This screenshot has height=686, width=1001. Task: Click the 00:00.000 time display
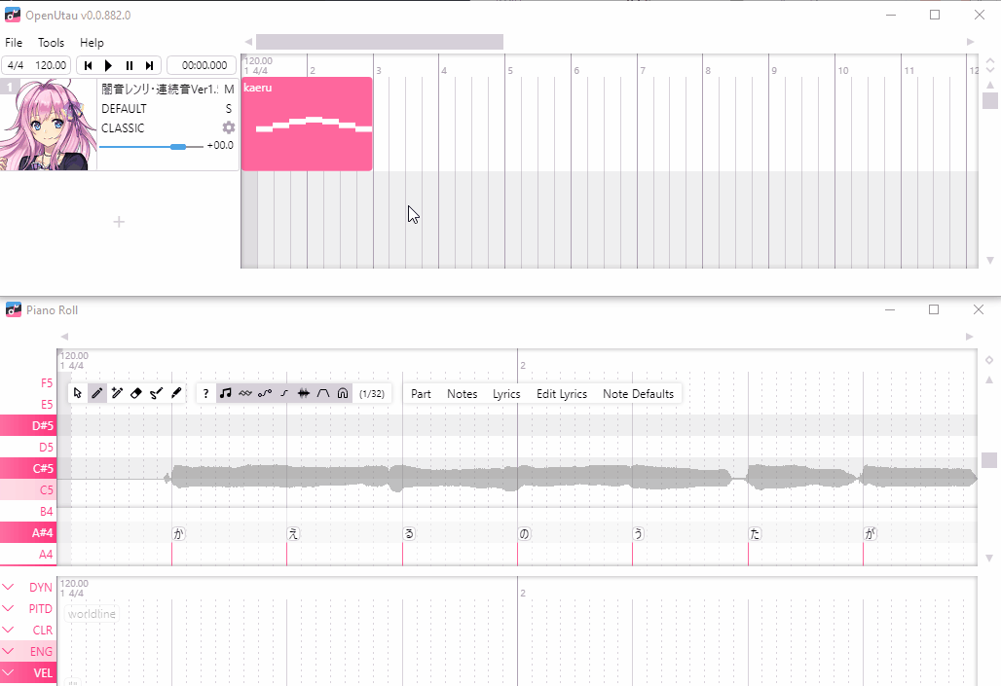point(202,65)
